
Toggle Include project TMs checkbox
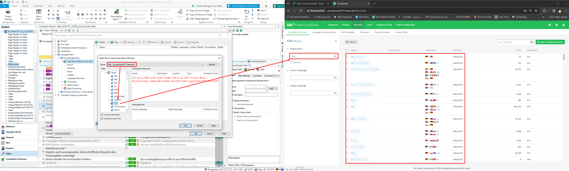pyautogui.click(x=102, y=119)
